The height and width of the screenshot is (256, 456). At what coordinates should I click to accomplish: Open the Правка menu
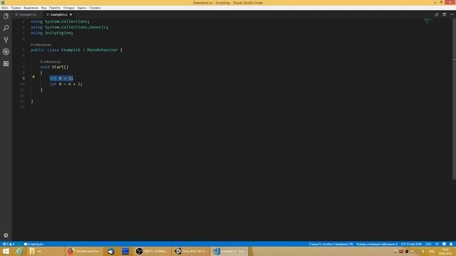pyautogui.click(x=16, y=8)
